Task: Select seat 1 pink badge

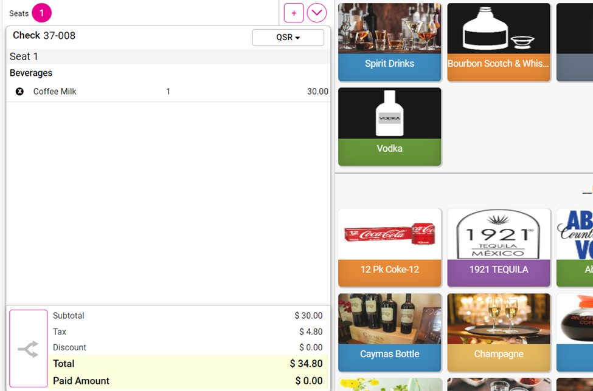Action: tap(41, 13)
